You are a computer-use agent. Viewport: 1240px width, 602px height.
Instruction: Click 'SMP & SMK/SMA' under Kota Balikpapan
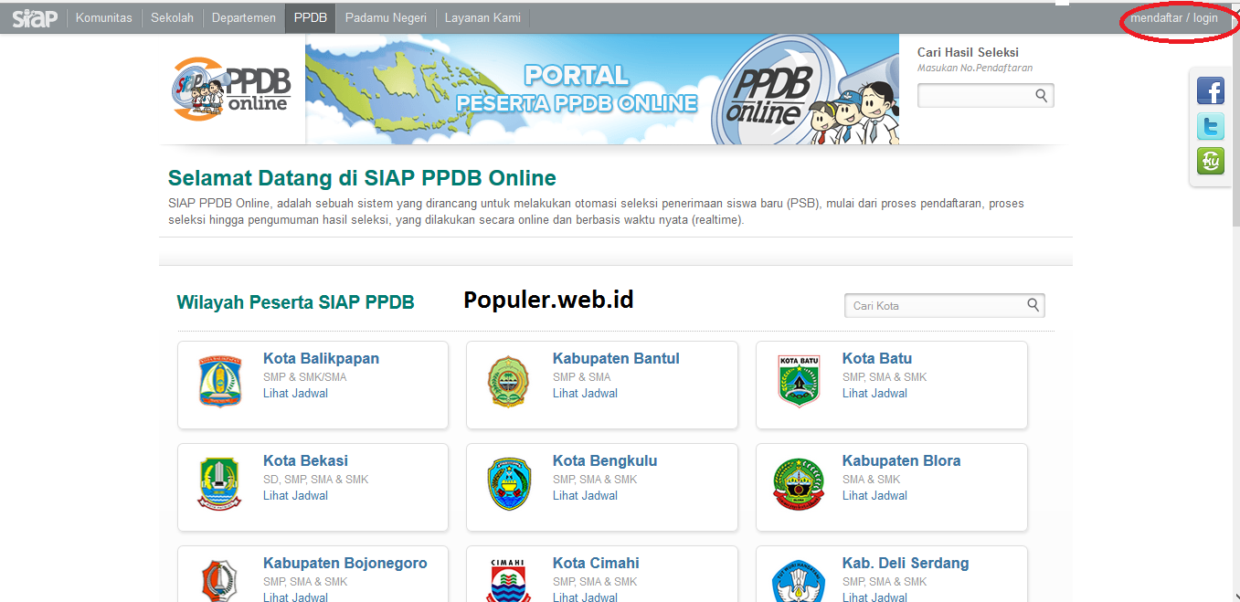[x=304, y=377]
